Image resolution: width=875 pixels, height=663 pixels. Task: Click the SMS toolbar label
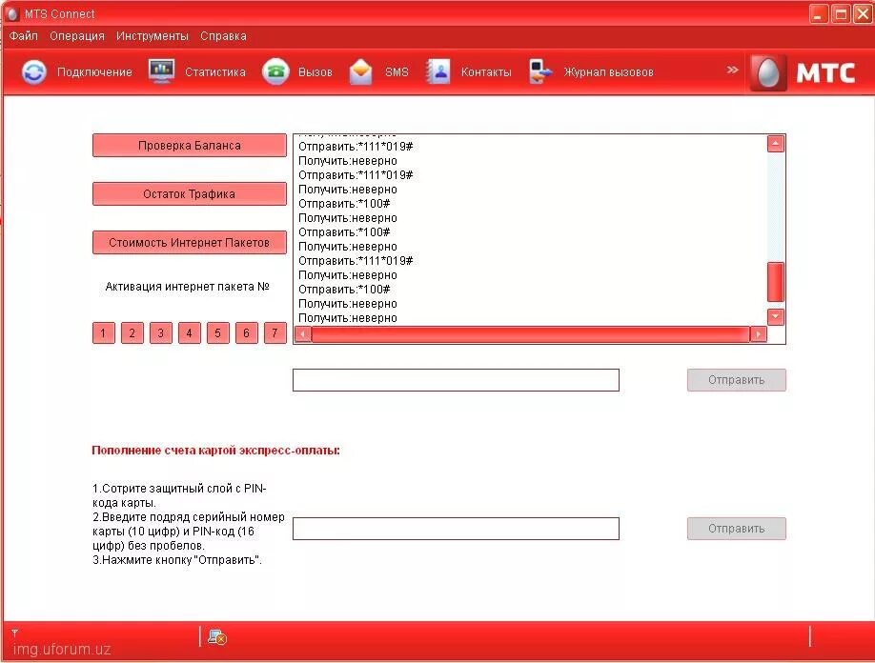point(397,72)
